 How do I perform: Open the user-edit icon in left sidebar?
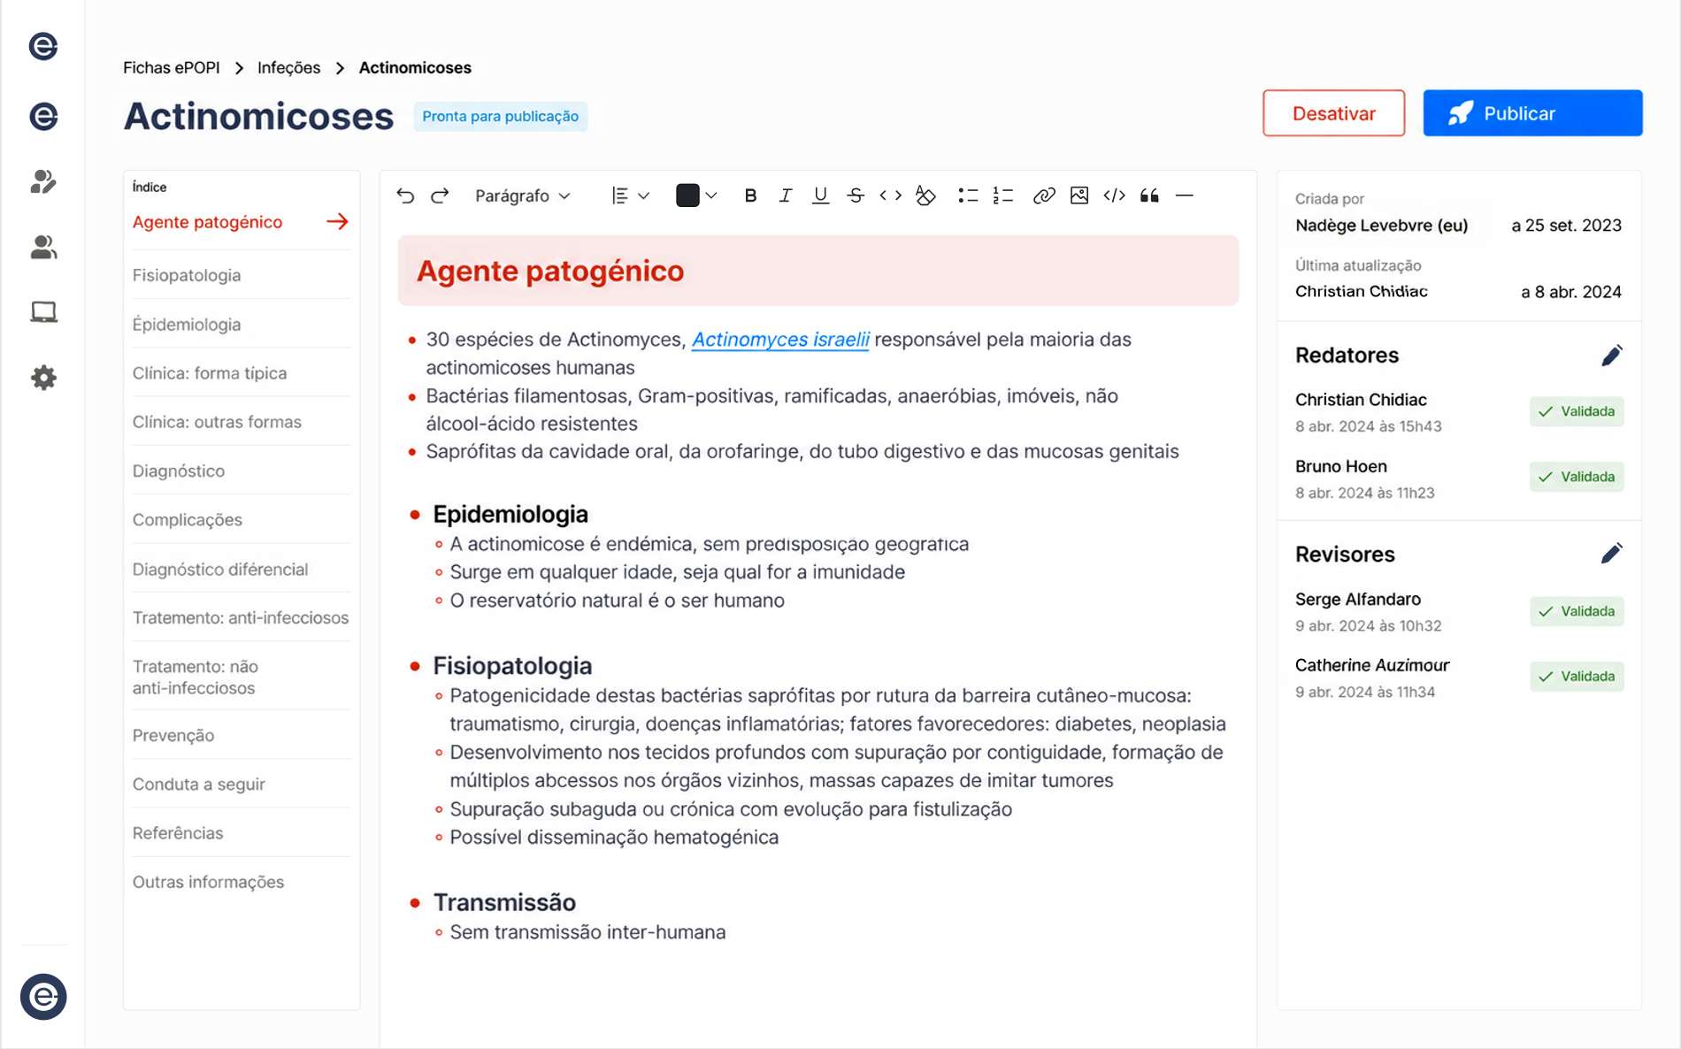coord(43,181)
